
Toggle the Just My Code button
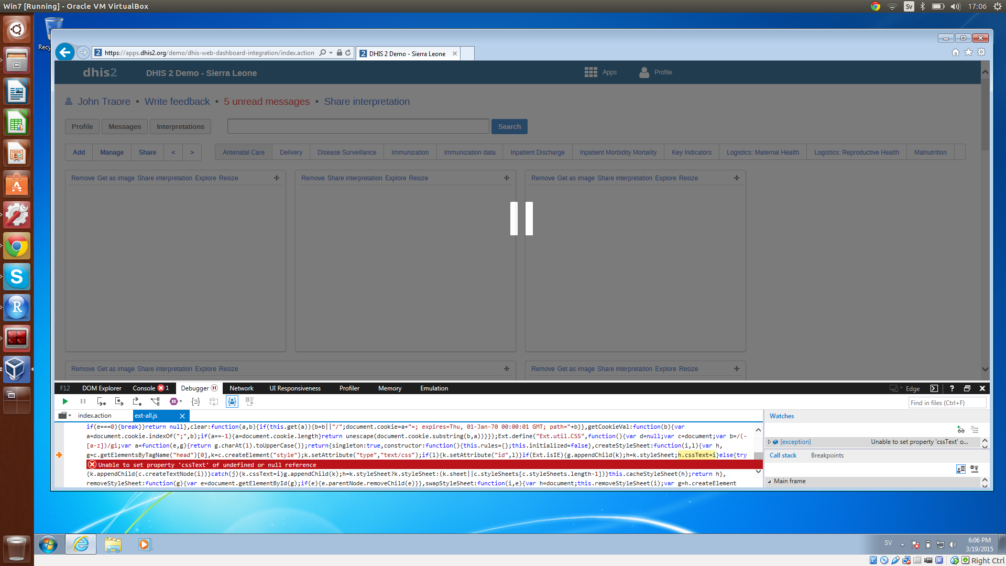(232, 401)
